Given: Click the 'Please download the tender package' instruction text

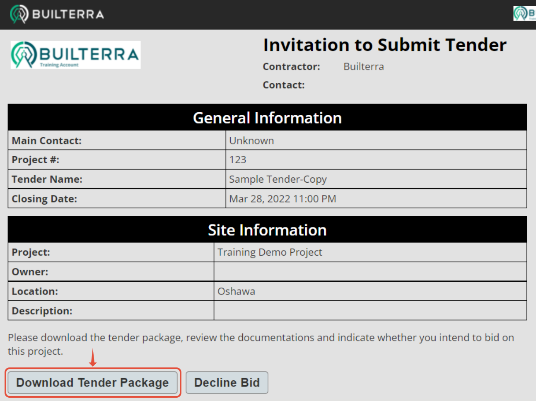Looking at the screenshot, I should tap(261, 344).
